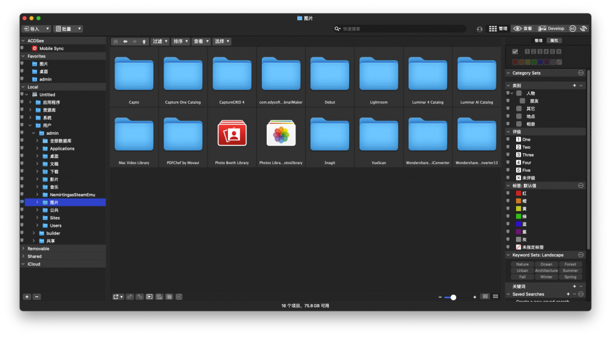Check the 人物 category checkbox
The image size is (611, 337).
(x=519, y=93)
